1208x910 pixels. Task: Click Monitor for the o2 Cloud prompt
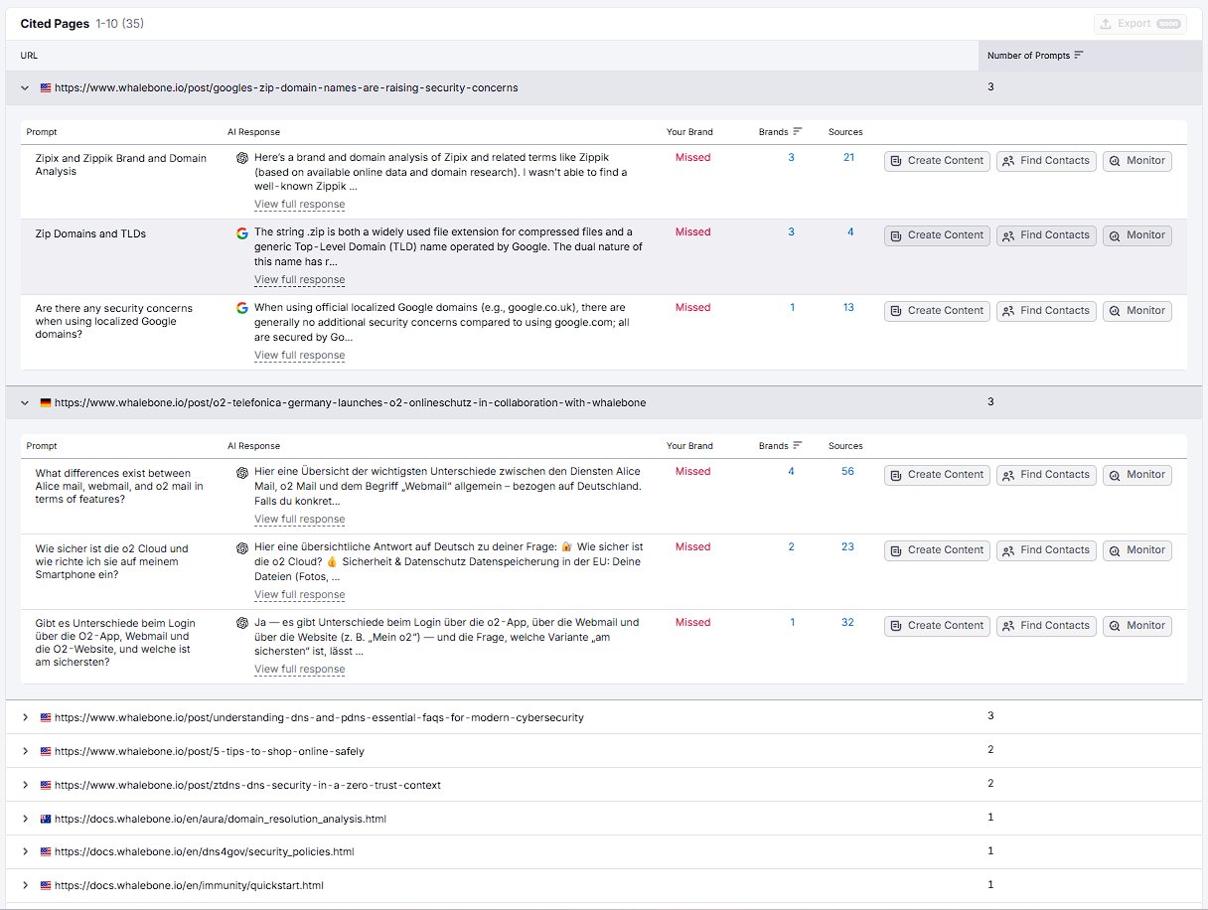(x=1136, y=550)
